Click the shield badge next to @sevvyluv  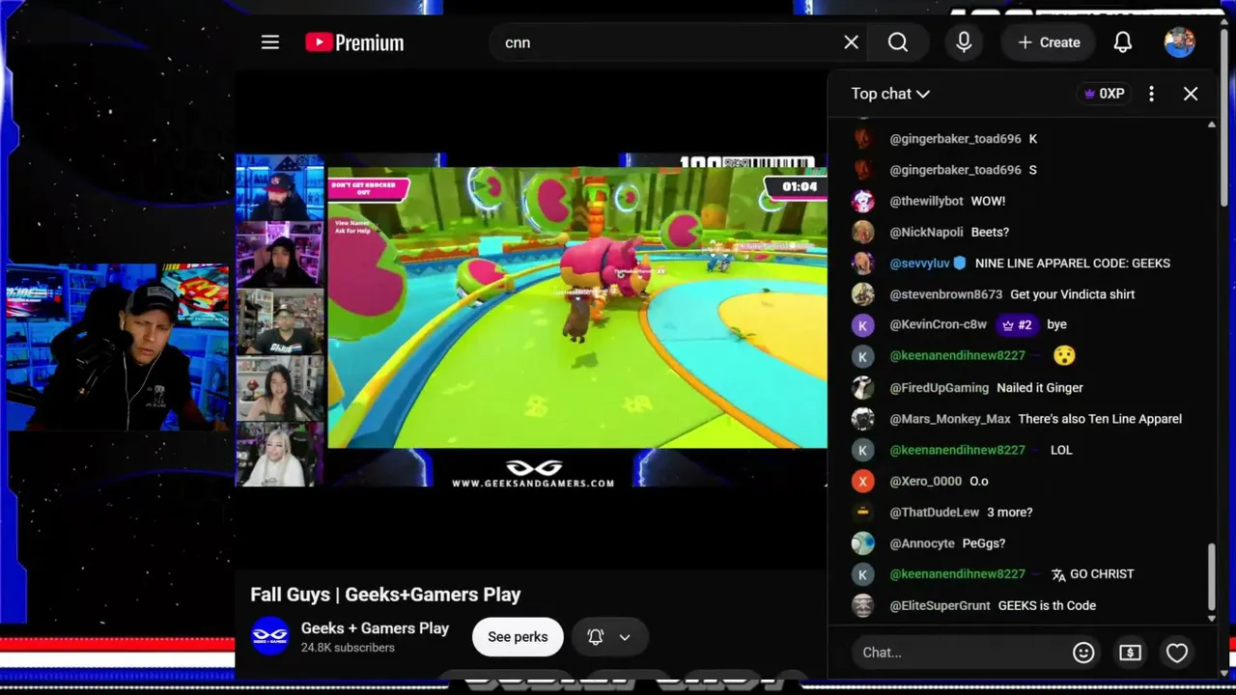[x=960, y=263]
